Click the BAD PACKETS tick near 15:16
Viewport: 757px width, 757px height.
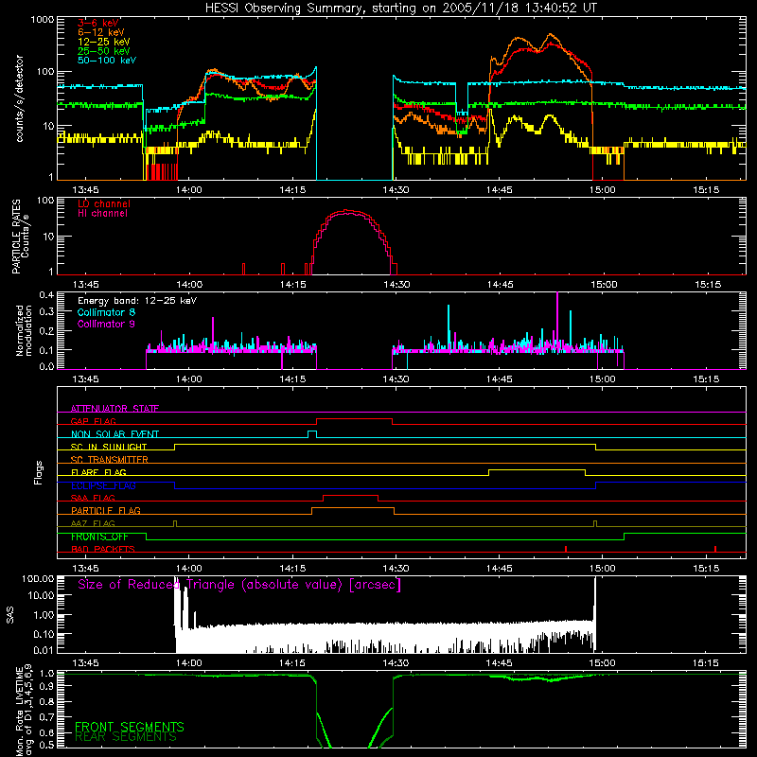715,549
